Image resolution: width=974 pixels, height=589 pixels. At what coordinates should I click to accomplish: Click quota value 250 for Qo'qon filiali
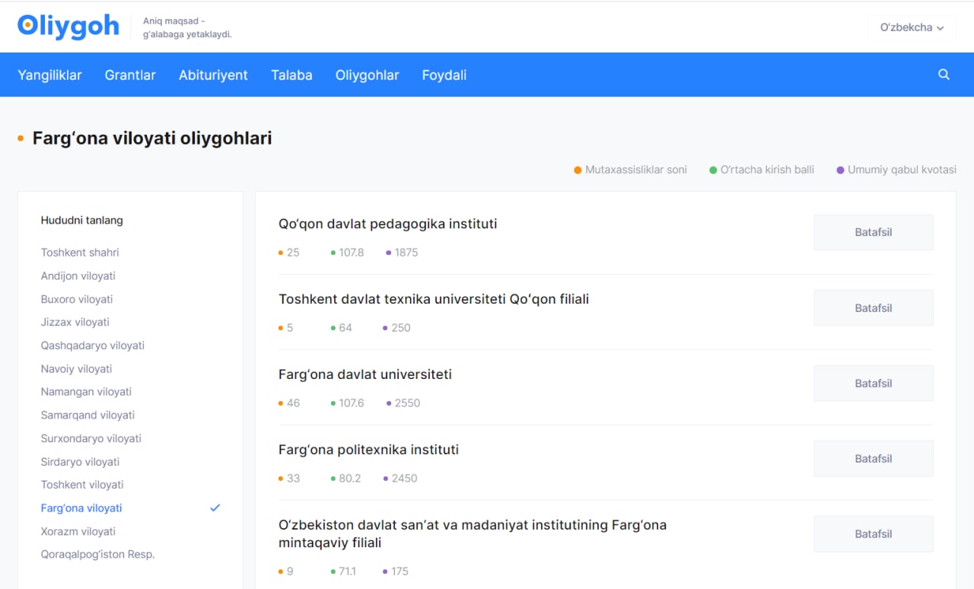401,328
